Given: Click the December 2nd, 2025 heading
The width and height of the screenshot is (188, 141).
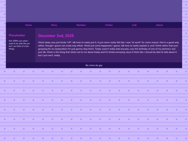Looking at the screenshot, I should click(x=56, y=36).
